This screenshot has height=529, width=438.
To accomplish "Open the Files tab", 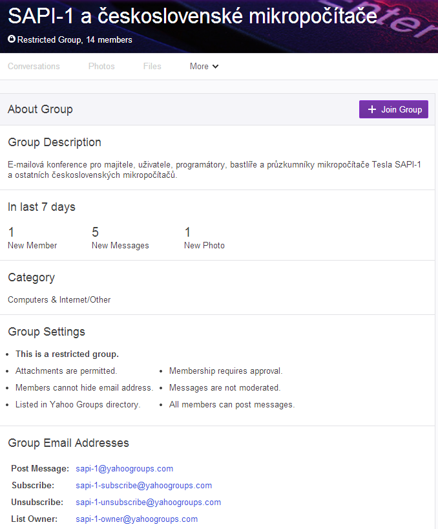I will click(x=152, y=66).
